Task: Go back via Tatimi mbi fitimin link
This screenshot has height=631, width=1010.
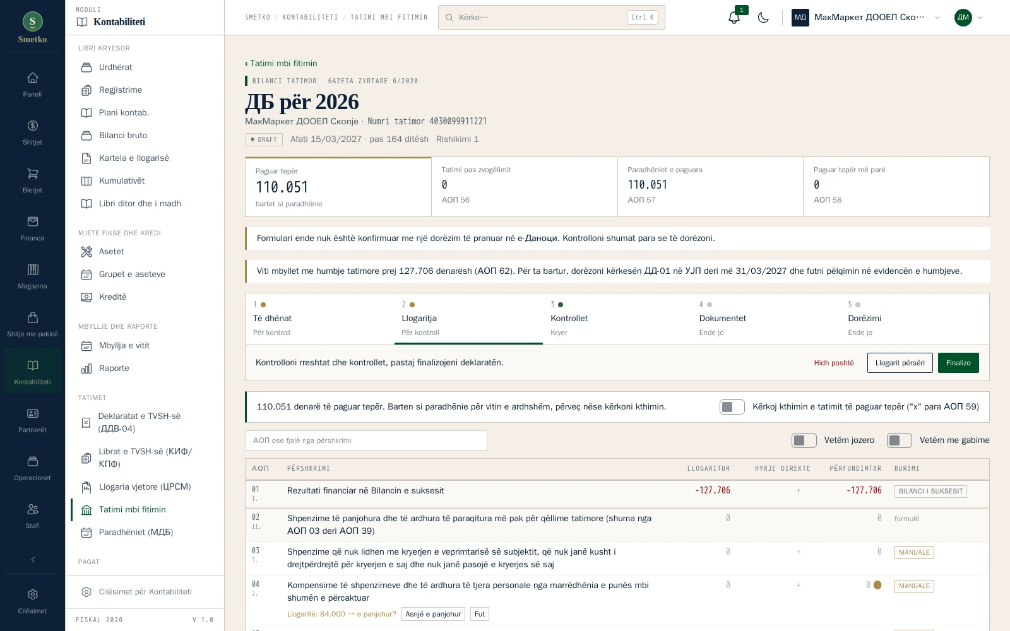Action: 281,63
